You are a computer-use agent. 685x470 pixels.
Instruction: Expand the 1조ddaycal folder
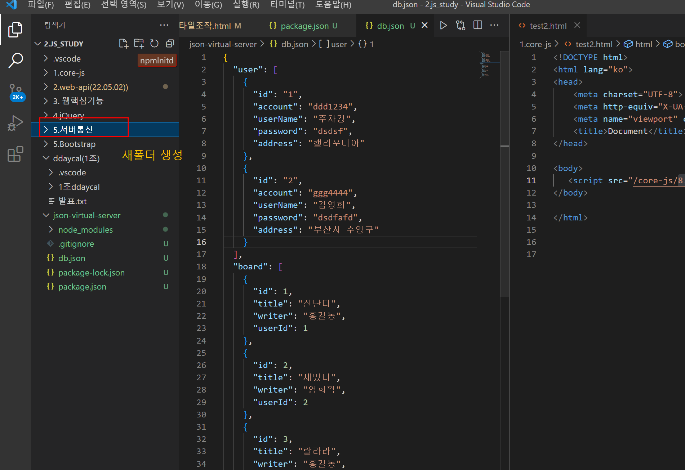tap(51, 187)
